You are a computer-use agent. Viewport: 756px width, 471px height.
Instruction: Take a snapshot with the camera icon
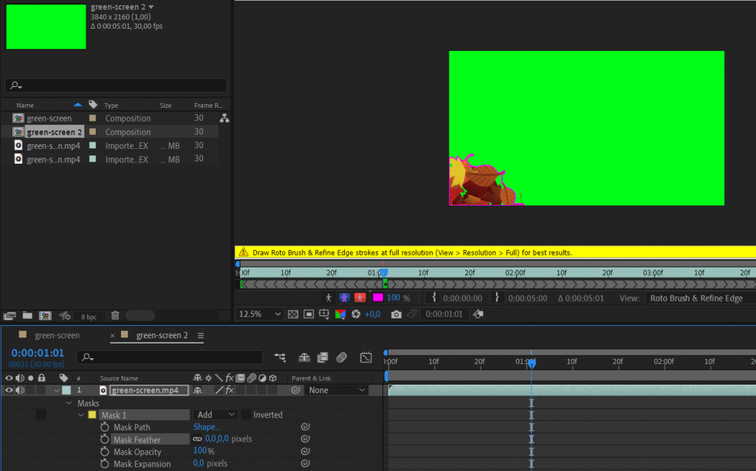(396, 314)
